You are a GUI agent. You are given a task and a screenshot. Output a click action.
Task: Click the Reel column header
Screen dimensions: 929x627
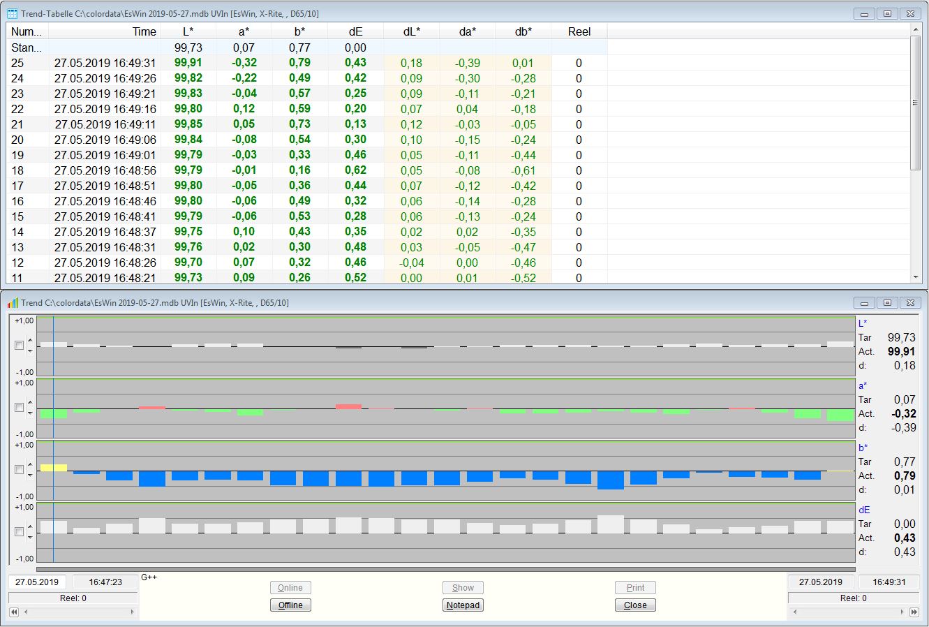(579, 31)
